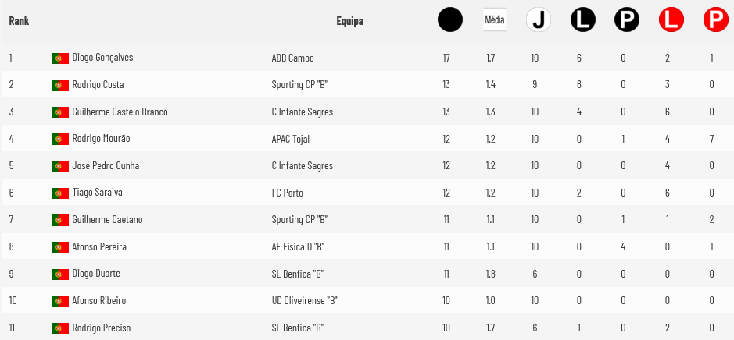Open player Diogo Gonçalves
The width and height of the screenshot is (734, 340).
102,58
